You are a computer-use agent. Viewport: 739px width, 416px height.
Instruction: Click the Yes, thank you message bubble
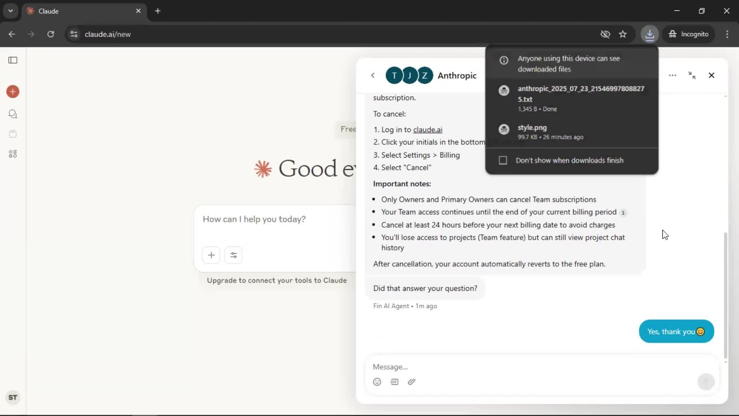(676, 331)
